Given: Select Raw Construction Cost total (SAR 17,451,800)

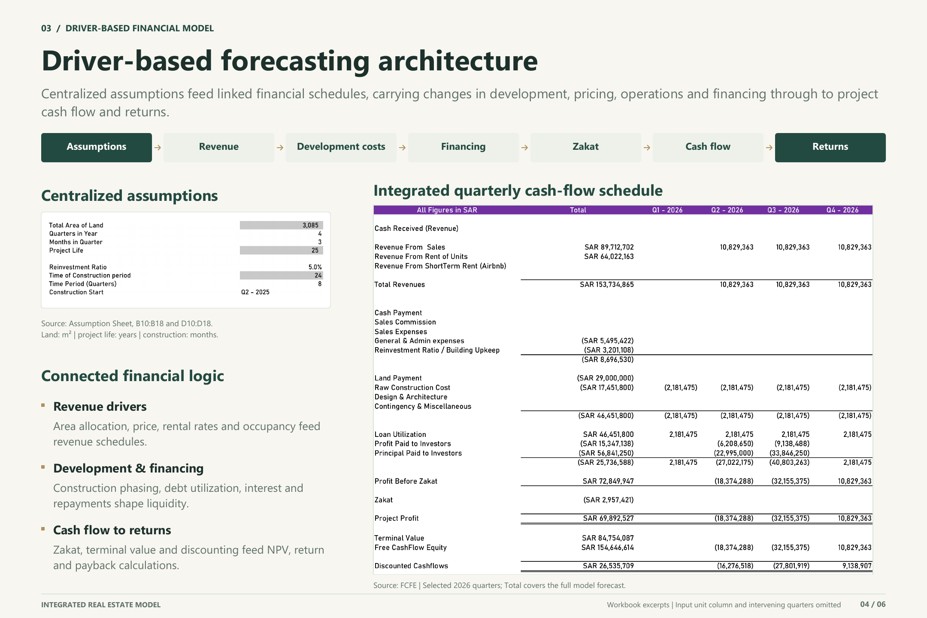Looking at the screenshot, I should [607, 388].
